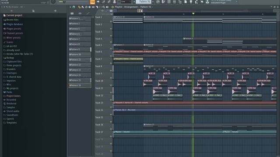This screenshot has width=280, height=157.
Task: Select the Zoom magnifier tool in playlist
Action: (x=104, y=7)
